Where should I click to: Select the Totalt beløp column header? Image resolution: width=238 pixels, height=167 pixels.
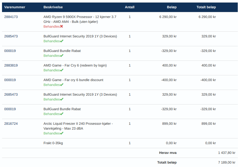(x=206, y=7)
